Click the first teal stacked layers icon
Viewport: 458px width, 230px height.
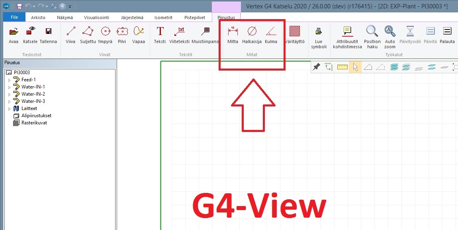[394, 67]
